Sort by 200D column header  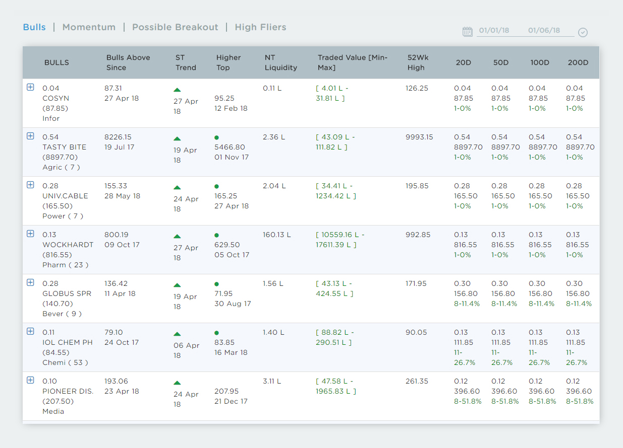[578, 63]
